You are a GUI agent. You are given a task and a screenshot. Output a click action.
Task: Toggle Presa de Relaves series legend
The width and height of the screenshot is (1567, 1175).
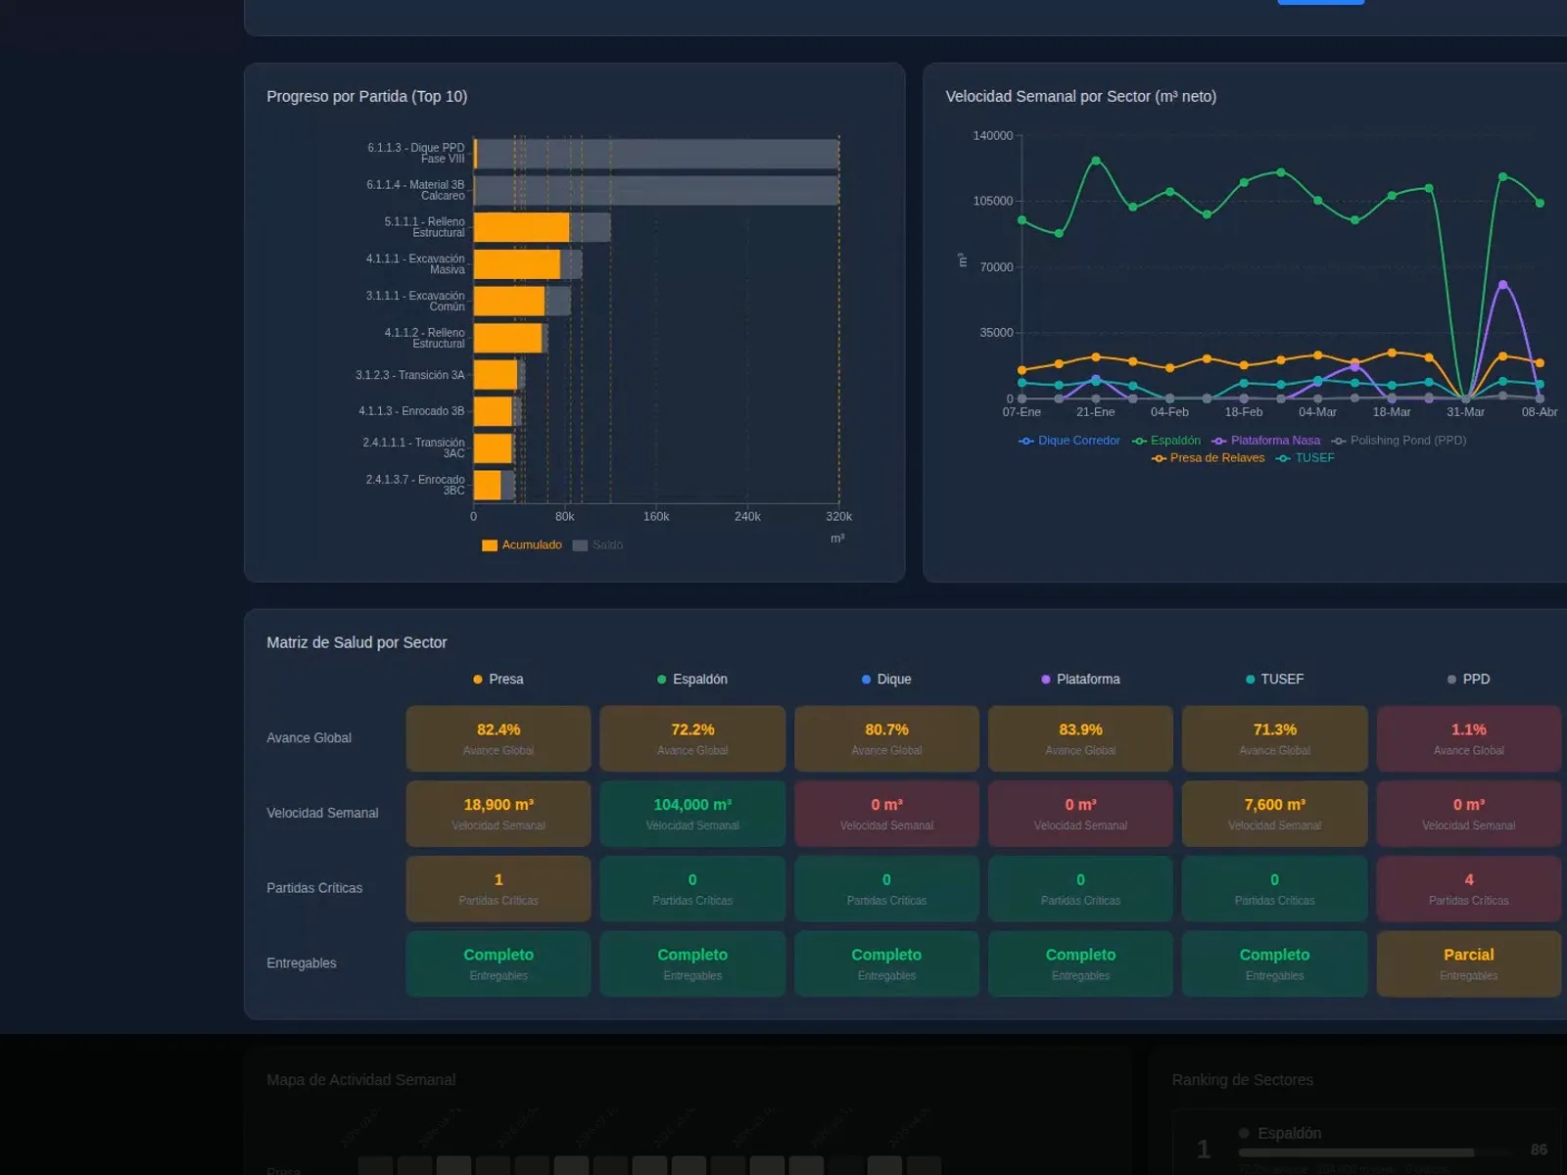(x=1208, y=458)
